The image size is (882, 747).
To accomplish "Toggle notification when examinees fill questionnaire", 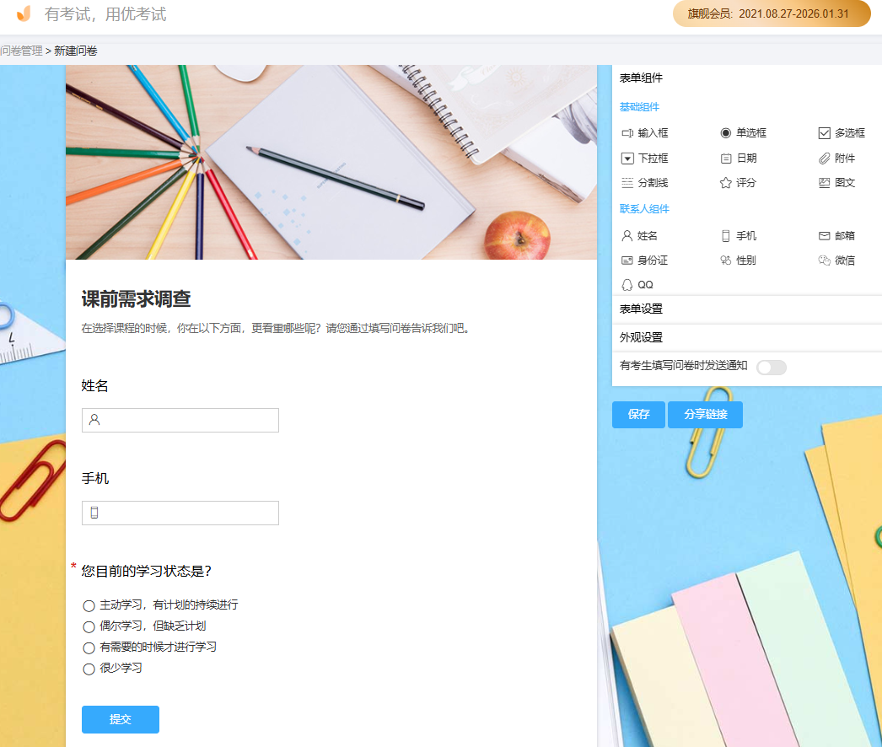I will 772,368.
